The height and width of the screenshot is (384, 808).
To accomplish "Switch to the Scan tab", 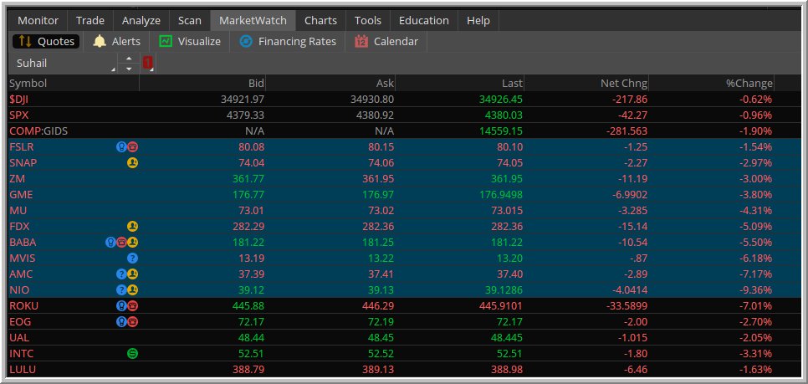I will tap(190, 21).
